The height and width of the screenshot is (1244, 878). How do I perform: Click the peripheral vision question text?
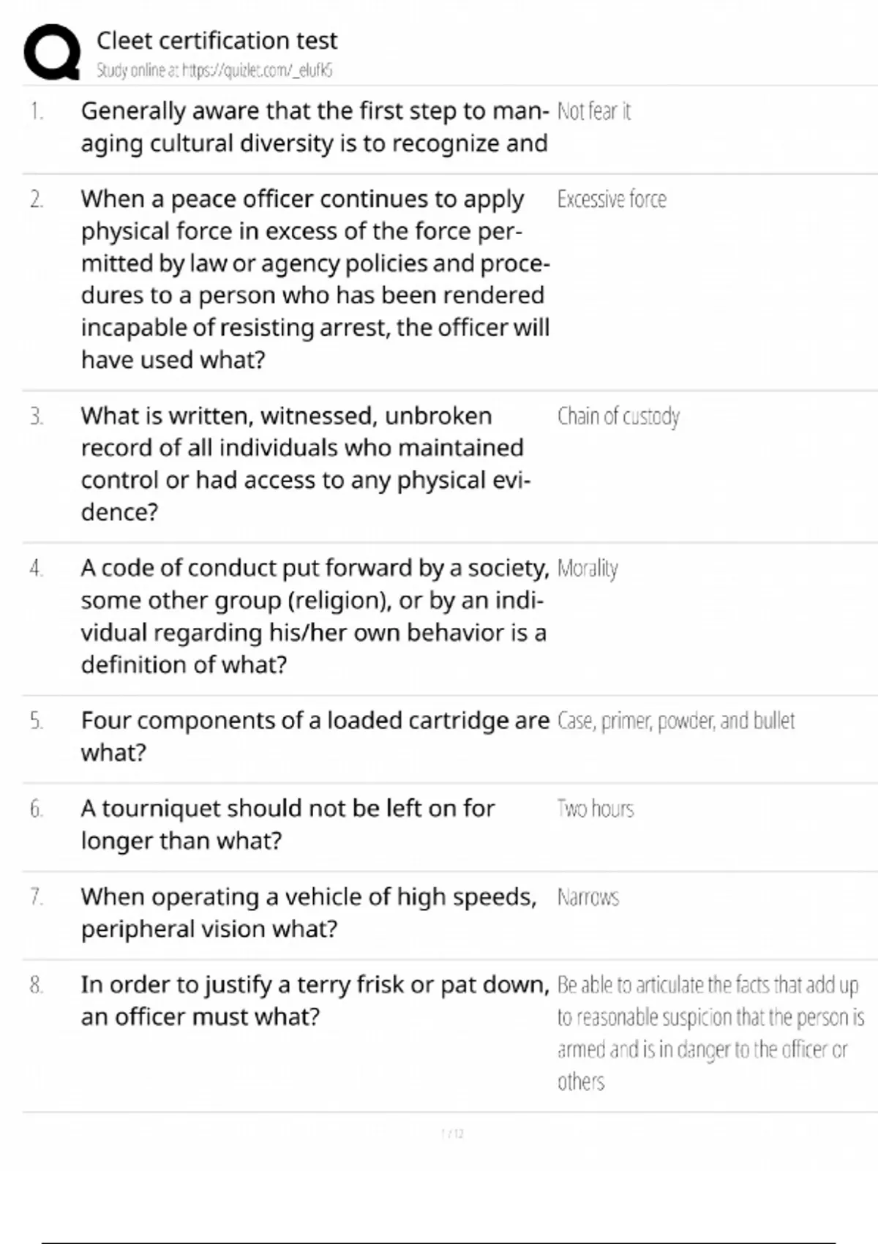pyautogui.click(x=309, y=913)
